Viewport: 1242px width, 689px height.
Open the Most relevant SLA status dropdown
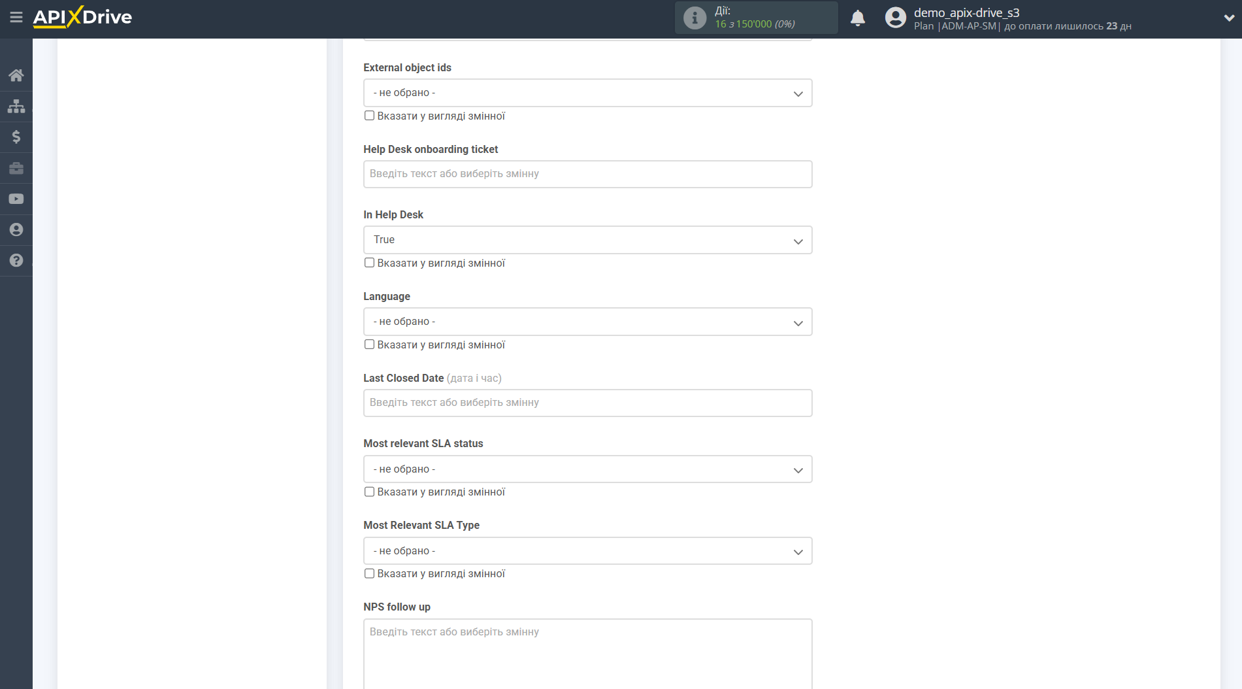tap(587, 469)
